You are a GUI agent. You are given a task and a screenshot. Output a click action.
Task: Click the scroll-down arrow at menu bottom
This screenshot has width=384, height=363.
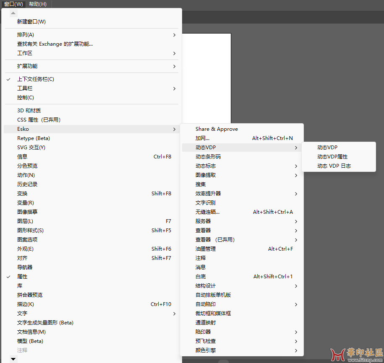coord(13,359)
